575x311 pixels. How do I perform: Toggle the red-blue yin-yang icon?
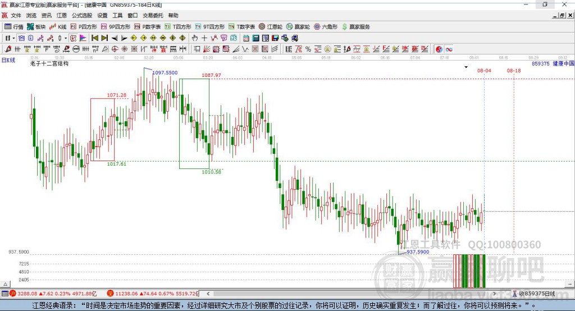point(439,49)
